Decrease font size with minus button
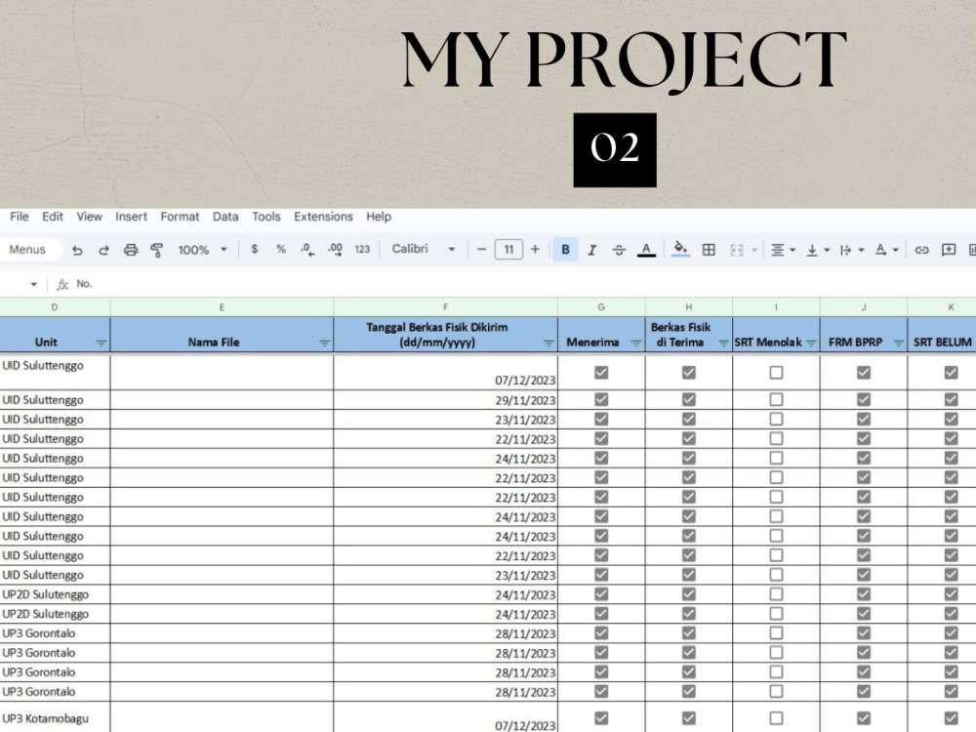This screenshot has height=732, width=976. coord(481,250)
